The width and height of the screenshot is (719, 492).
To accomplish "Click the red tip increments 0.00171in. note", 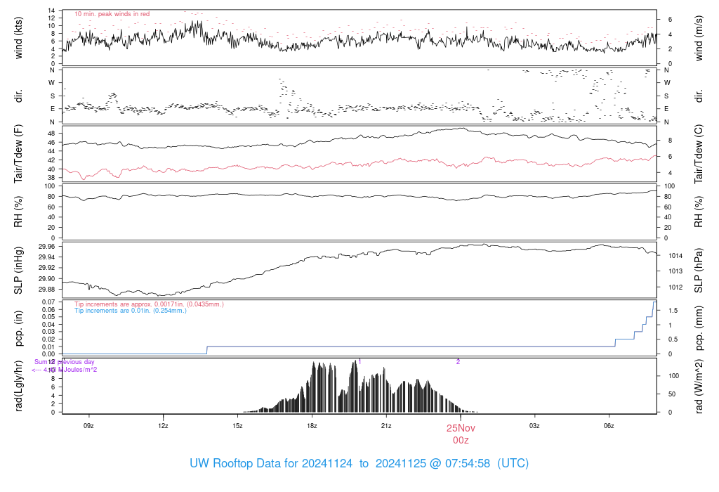I will (x=149, y=304).
